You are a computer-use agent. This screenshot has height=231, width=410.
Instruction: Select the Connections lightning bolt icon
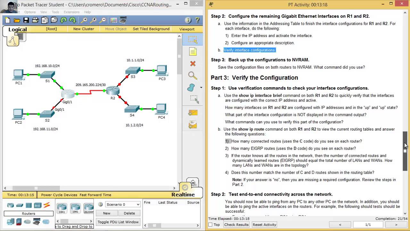[47, 205]
